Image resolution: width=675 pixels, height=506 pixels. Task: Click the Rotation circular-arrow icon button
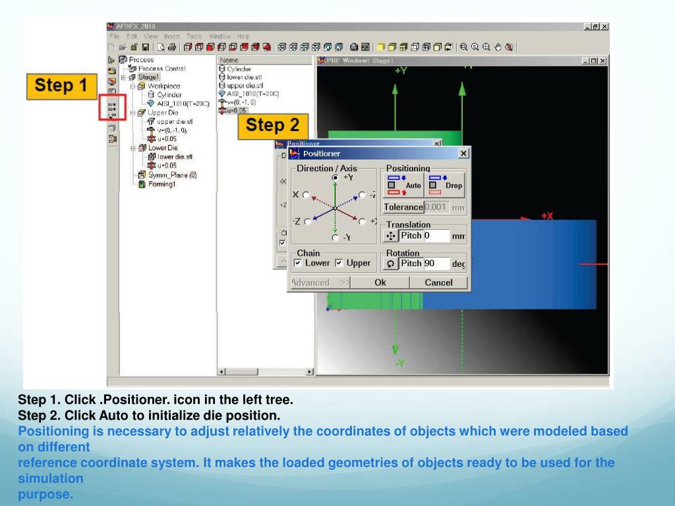[391, 264]
